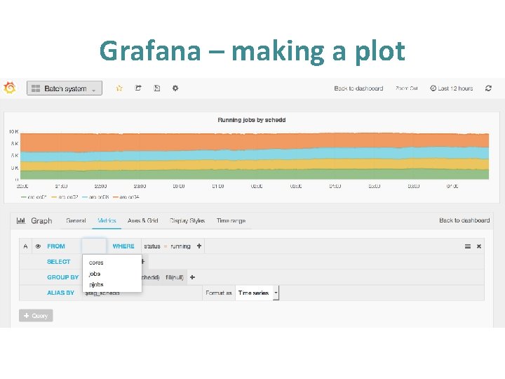Viewport: 505px width, 379px height.
Task: Click the SELECT keyword label
Action: click(x=59, y=262)
